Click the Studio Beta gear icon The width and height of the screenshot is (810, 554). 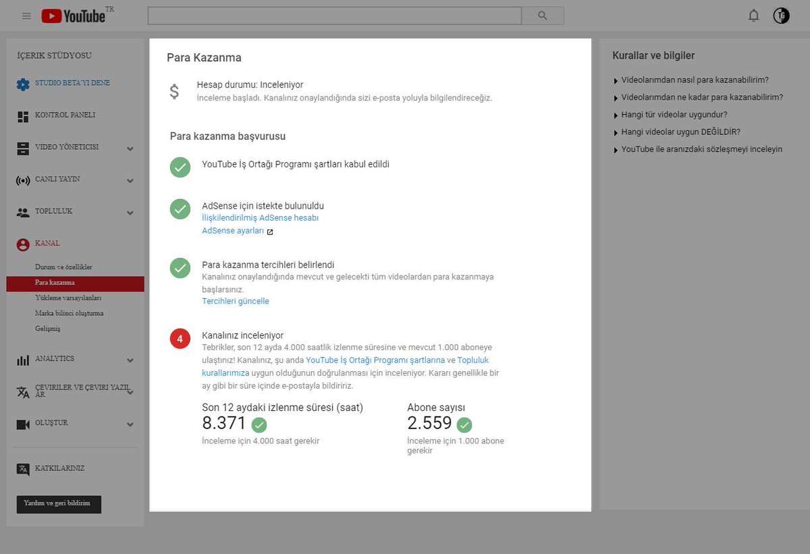click(23, 84)
